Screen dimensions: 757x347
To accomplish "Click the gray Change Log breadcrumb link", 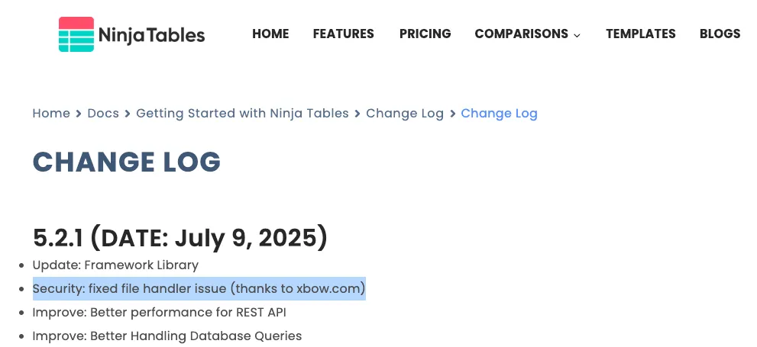I will coord(405,113).
